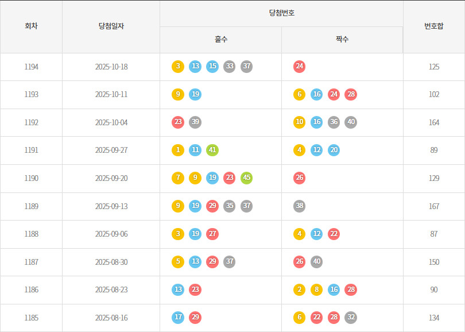The width and height of the screenshot is (465, 332).
Task: Click blue ball 17 in round 1185
Action: tap(178, 318)
